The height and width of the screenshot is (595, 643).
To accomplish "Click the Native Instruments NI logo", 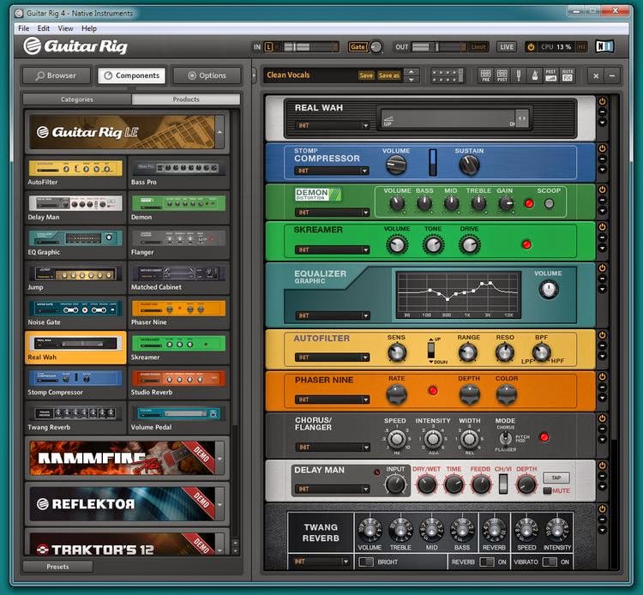I will pos(605,46).
